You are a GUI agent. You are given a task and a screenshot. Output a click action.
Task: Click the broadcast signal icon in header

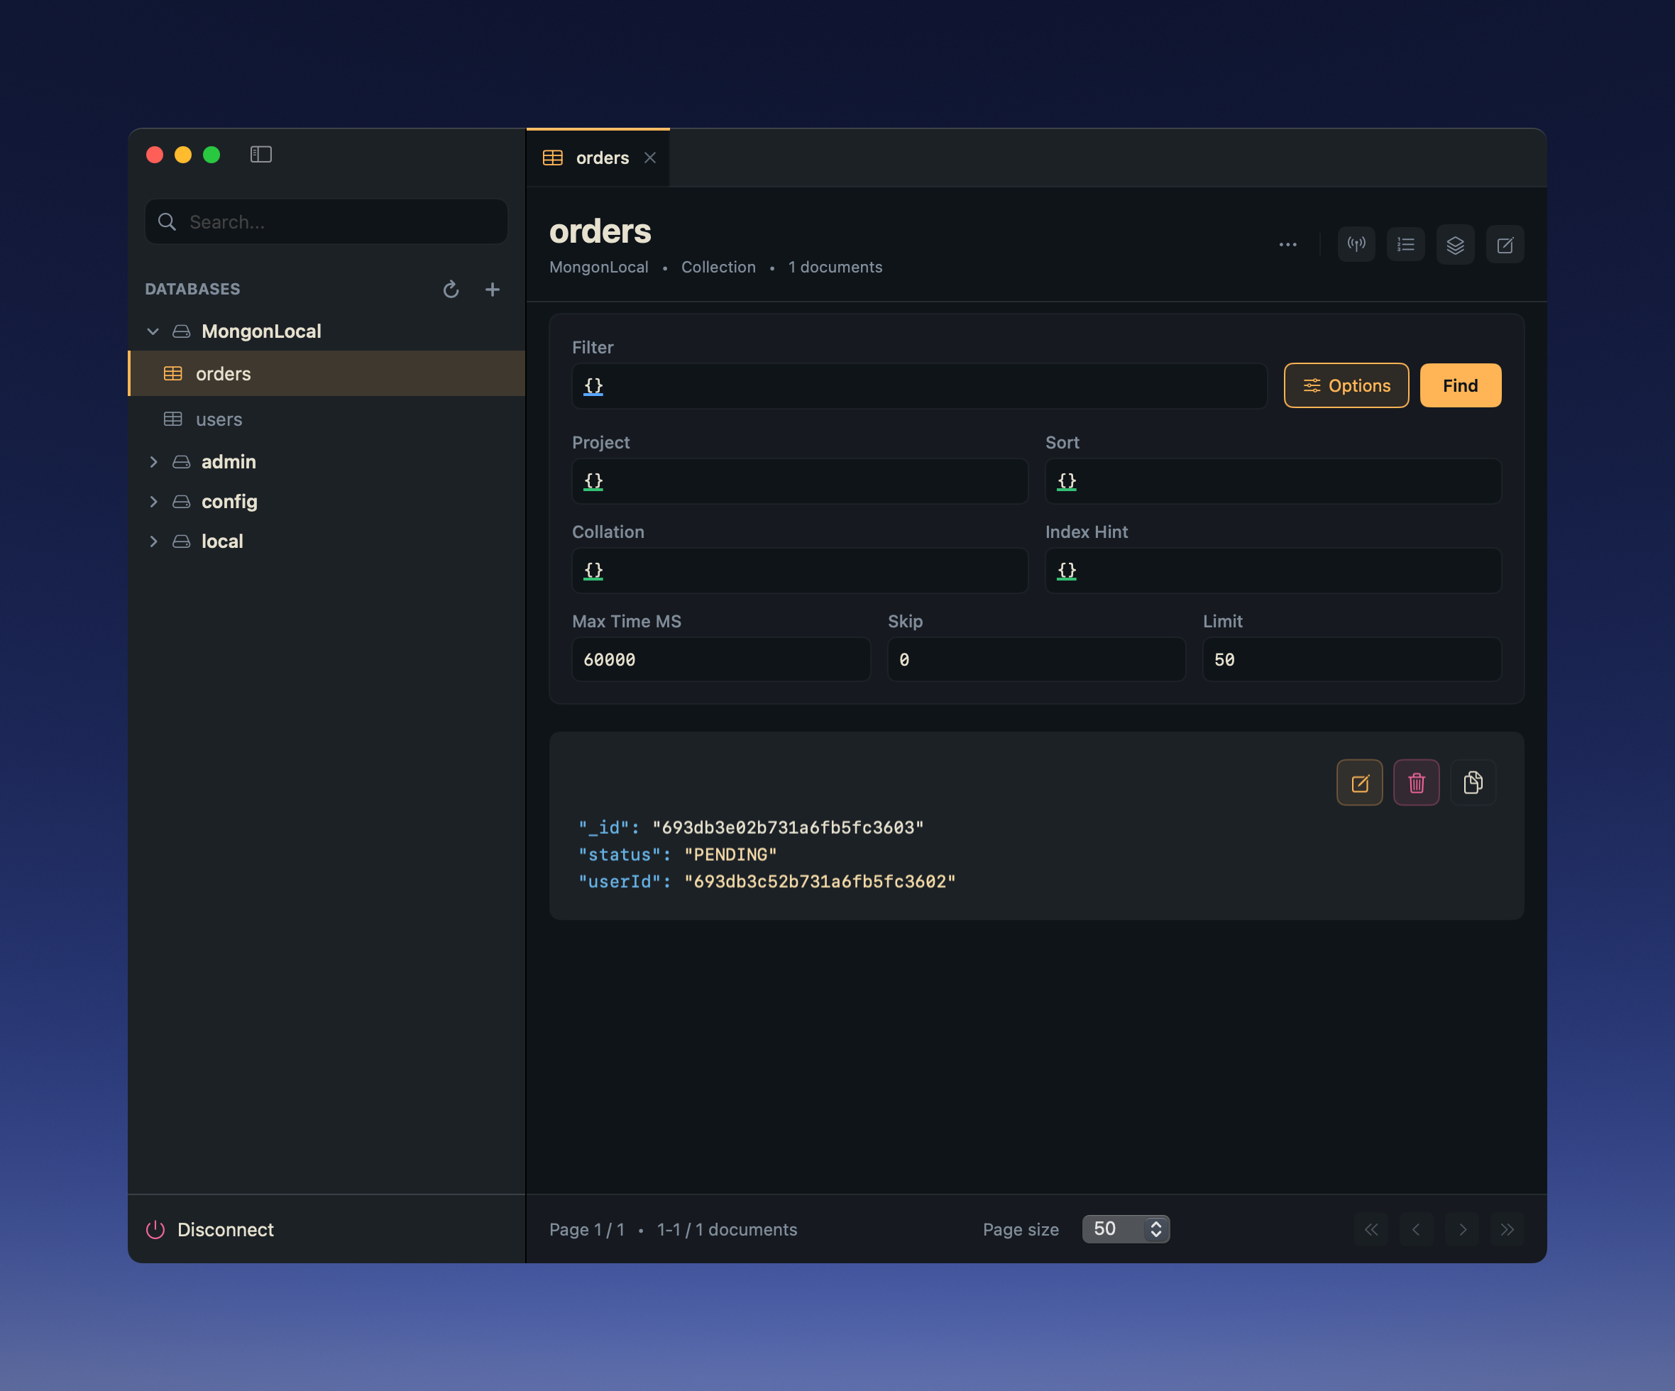coord(1356,245)
